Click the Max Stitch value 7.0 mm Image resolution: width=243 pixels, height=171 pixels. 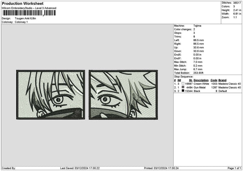tap(198, 62)
